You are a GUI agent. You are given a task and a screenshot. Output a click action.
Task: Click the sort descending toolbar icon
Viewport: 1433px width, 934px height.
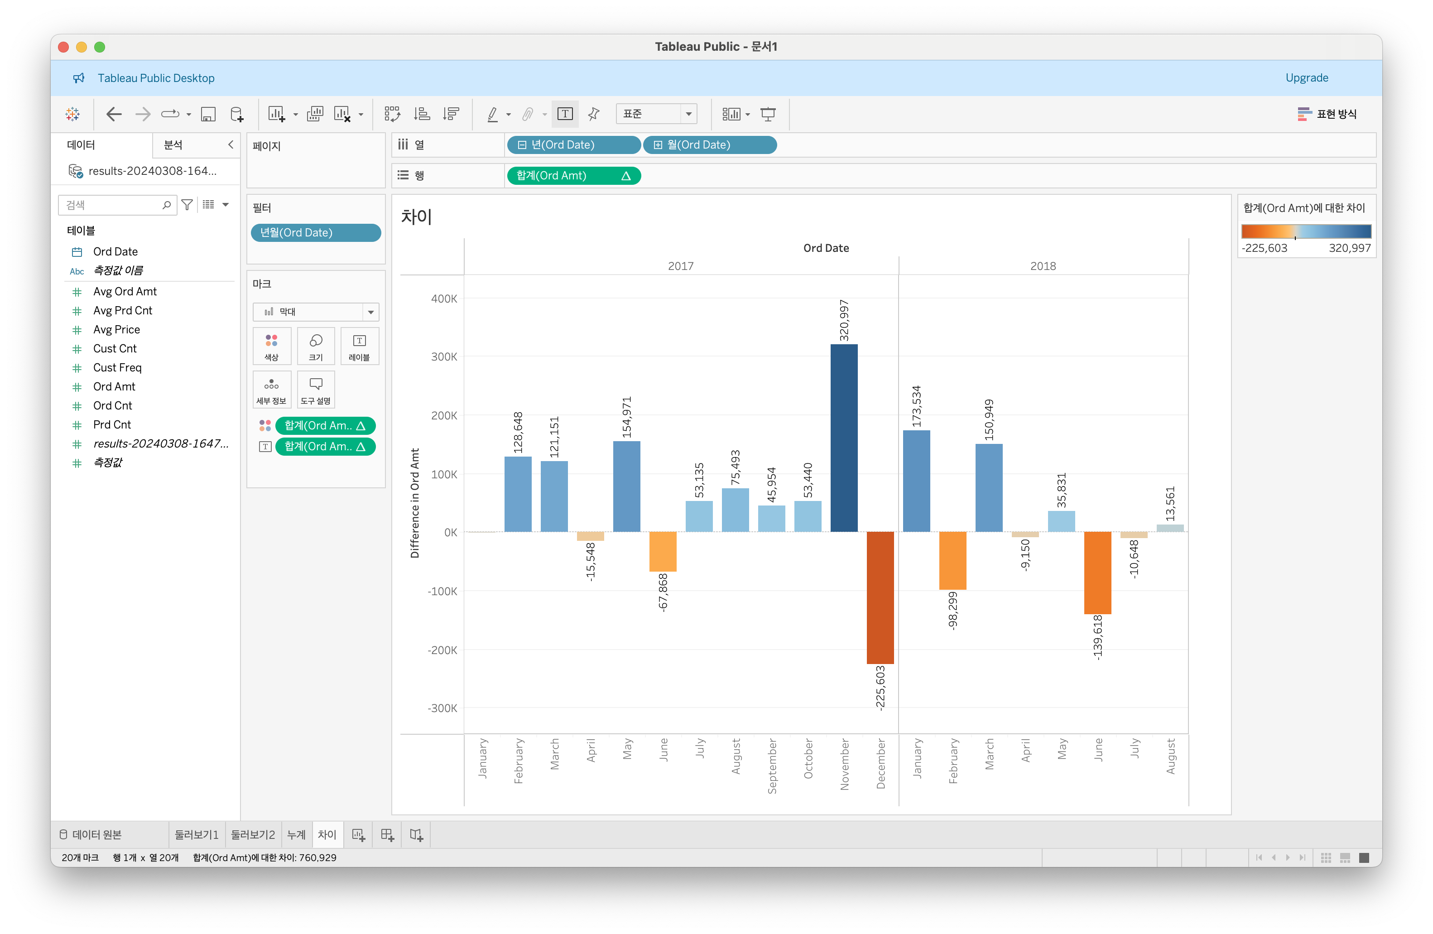click(451, 114)
